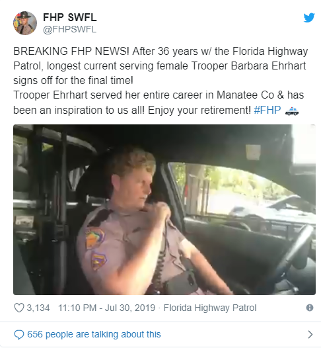The height and width of the screenshot is (350, 321).
Task: Expand conversation with the right chevron arrow
Action: (x=310, y=334)
